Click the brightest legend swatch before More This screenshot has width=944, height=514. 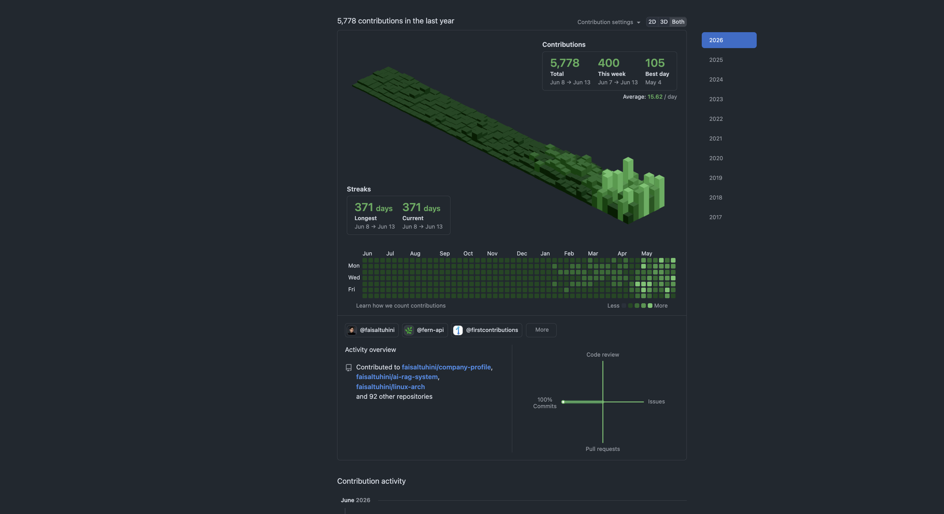(650, 305)
